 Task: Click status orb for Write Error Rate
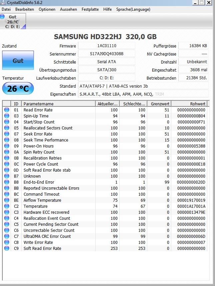tap(7, 242)
